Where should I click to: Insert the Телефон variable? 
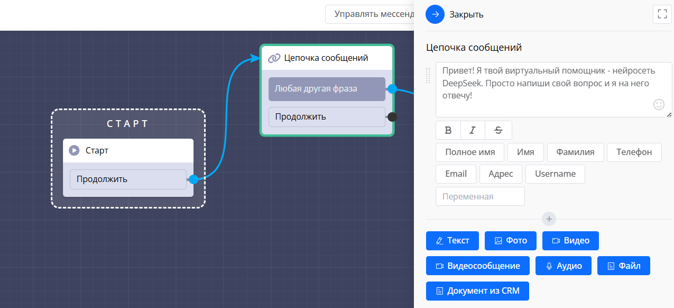pyautogui.click(x=634, y=152)
